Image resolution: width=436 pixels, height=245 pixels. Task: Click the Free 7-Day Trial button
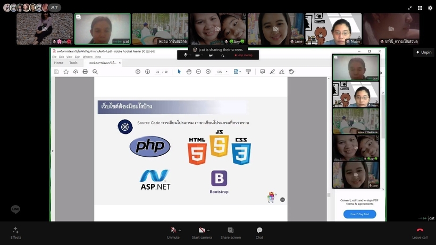tap(359, 214)
